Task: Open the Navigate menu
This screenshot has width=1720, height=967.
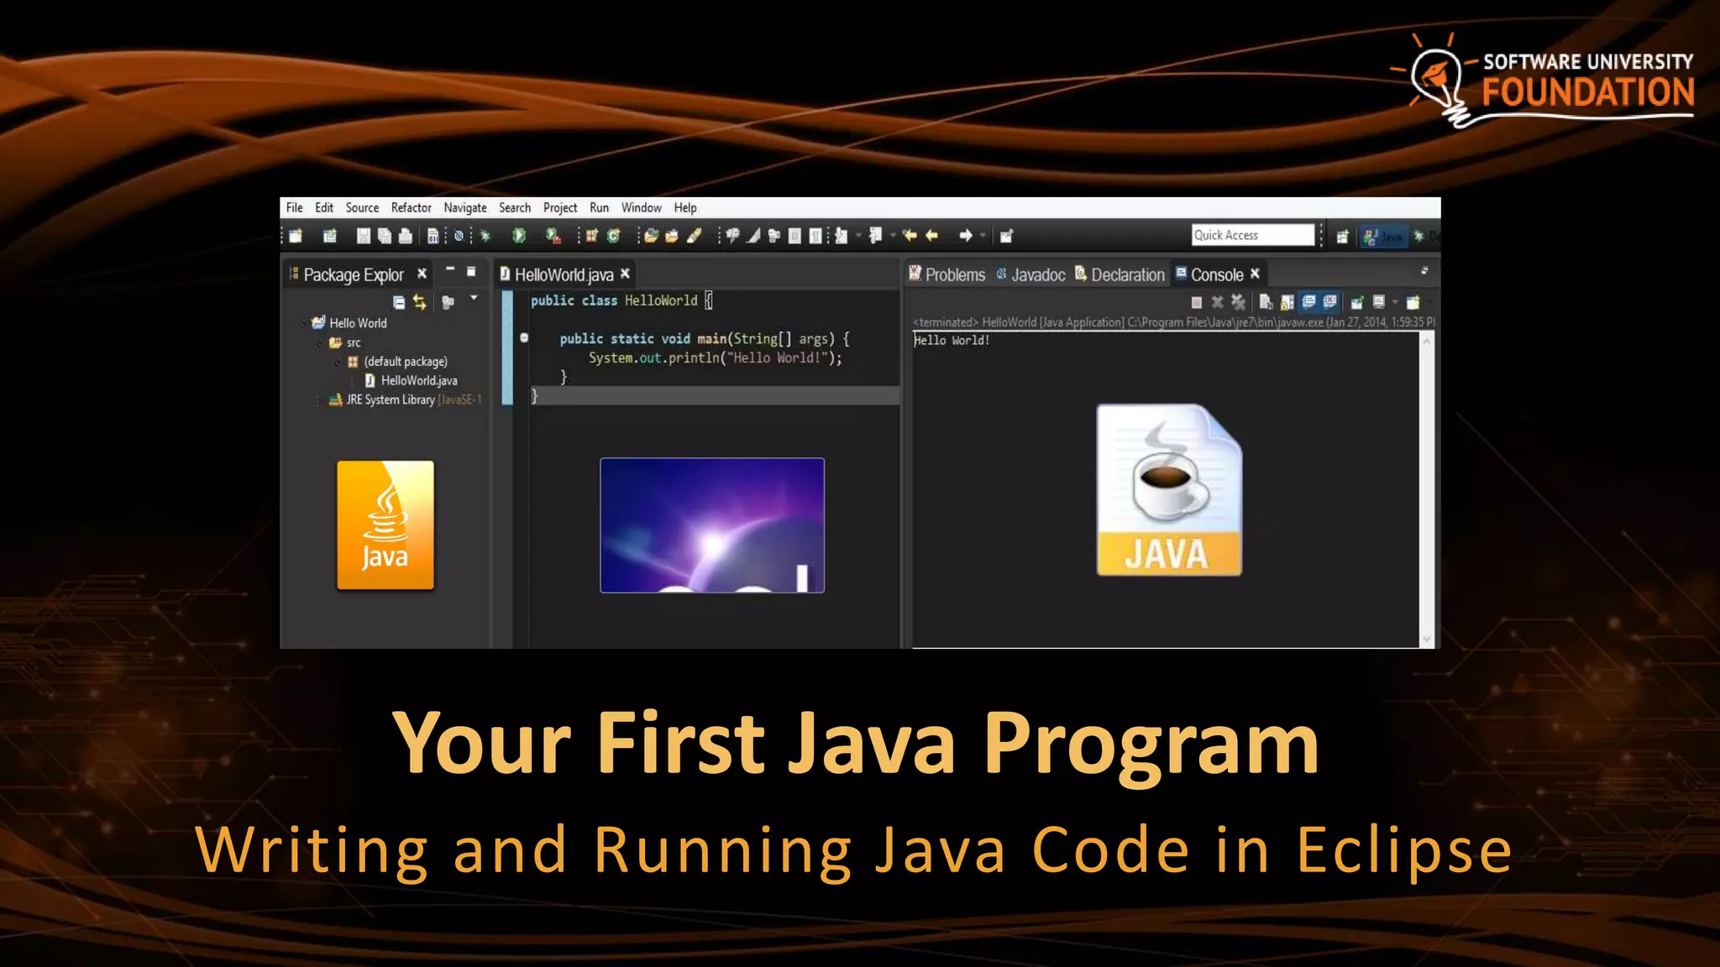Action: coord(464,207)
